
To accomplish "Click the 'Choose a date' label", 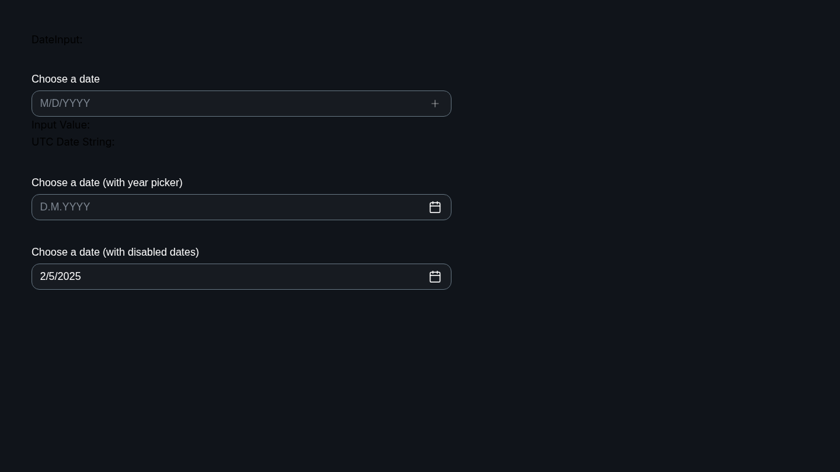I will pos(66,79).
